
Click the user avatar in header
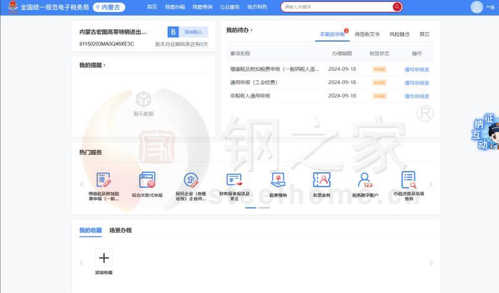(477, 7)
